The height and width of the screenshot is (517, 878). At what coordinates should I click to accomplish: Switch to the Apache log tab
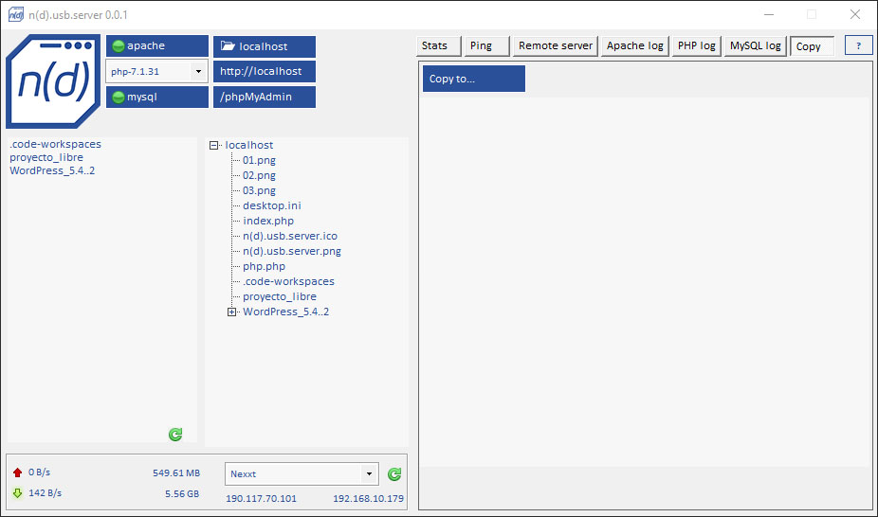635,45
